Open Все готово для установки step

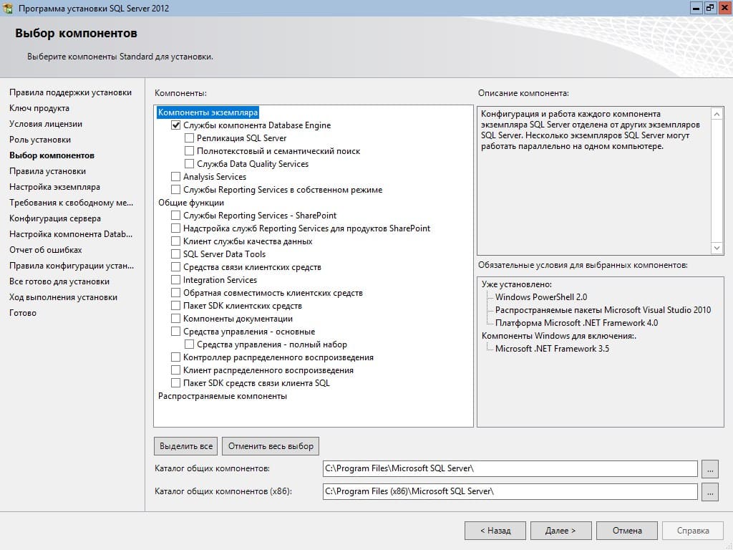59,281
